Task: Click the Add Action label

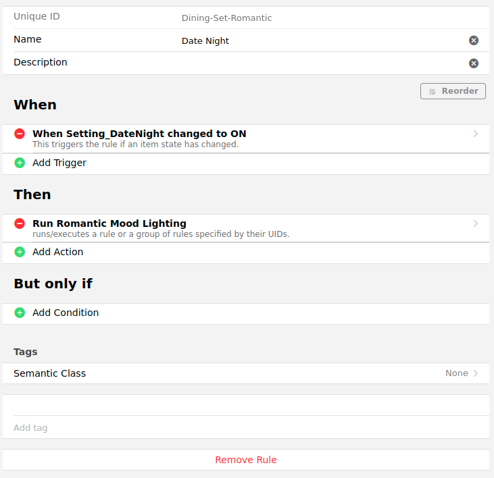Action: [58, 252]
